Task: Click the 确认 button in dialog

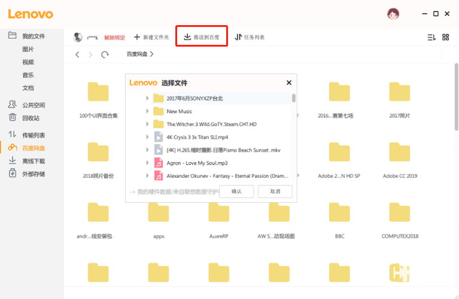Action: point(236,191)
